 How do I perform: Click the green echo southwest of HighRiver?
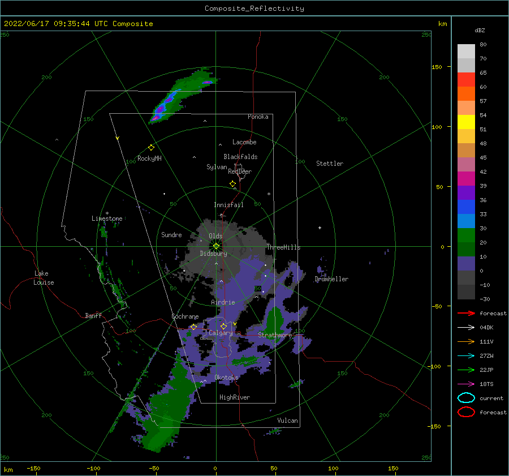coord(167,408)
